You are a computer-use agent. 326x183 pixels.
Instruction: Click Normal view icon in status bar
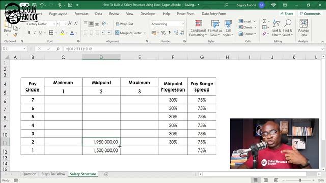coord(256,180)
